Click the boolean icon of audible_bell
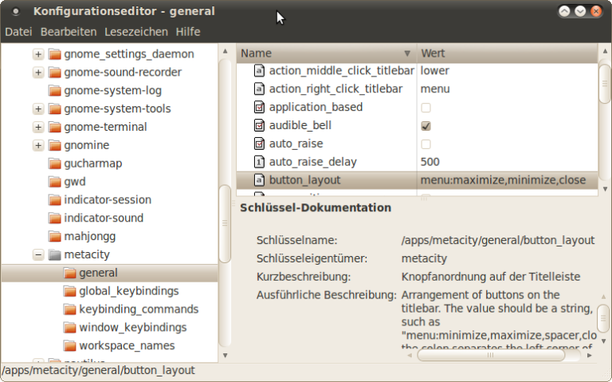The width and height of the screenshot is (612, 382). coord(259,125)
